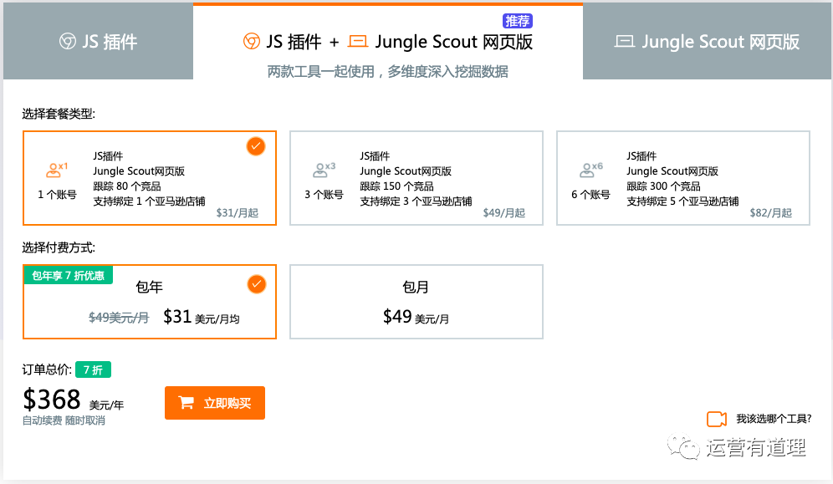Click the video camera help icon

(x=716, y=419)
